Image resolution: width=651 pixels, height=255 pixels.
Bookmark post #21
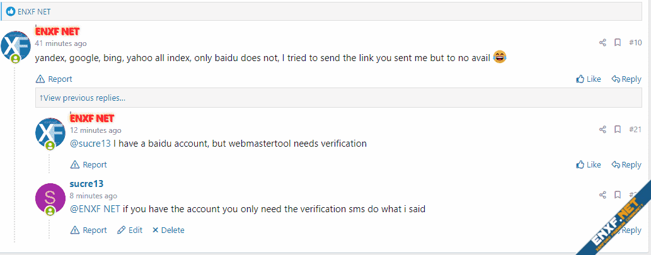pyautogui.click(x=618, y=129)
